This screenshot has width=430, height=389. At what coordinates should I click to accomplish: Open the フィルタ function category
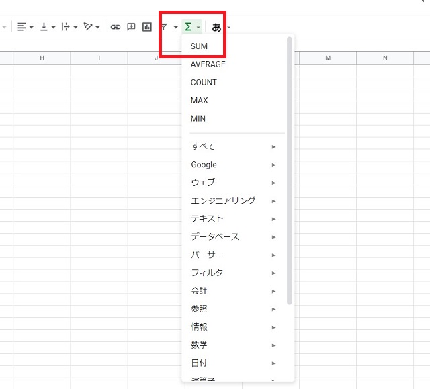[x=234, y=273]
